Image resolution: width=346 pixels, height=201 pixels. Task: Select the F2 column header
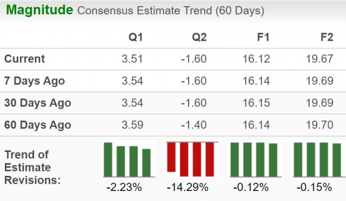[x=327, y=37]
